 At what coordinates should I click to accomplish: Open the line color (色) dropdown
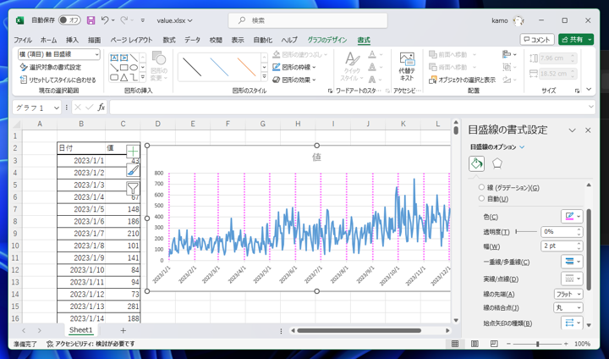[573, 217]
